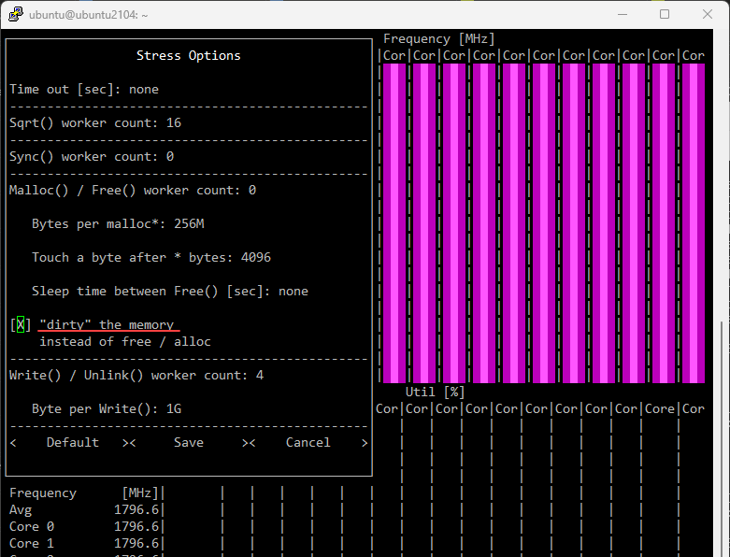Edit the Sqrt() worker count value
This screenshot has height=557, width=730.
pos(173,123)
